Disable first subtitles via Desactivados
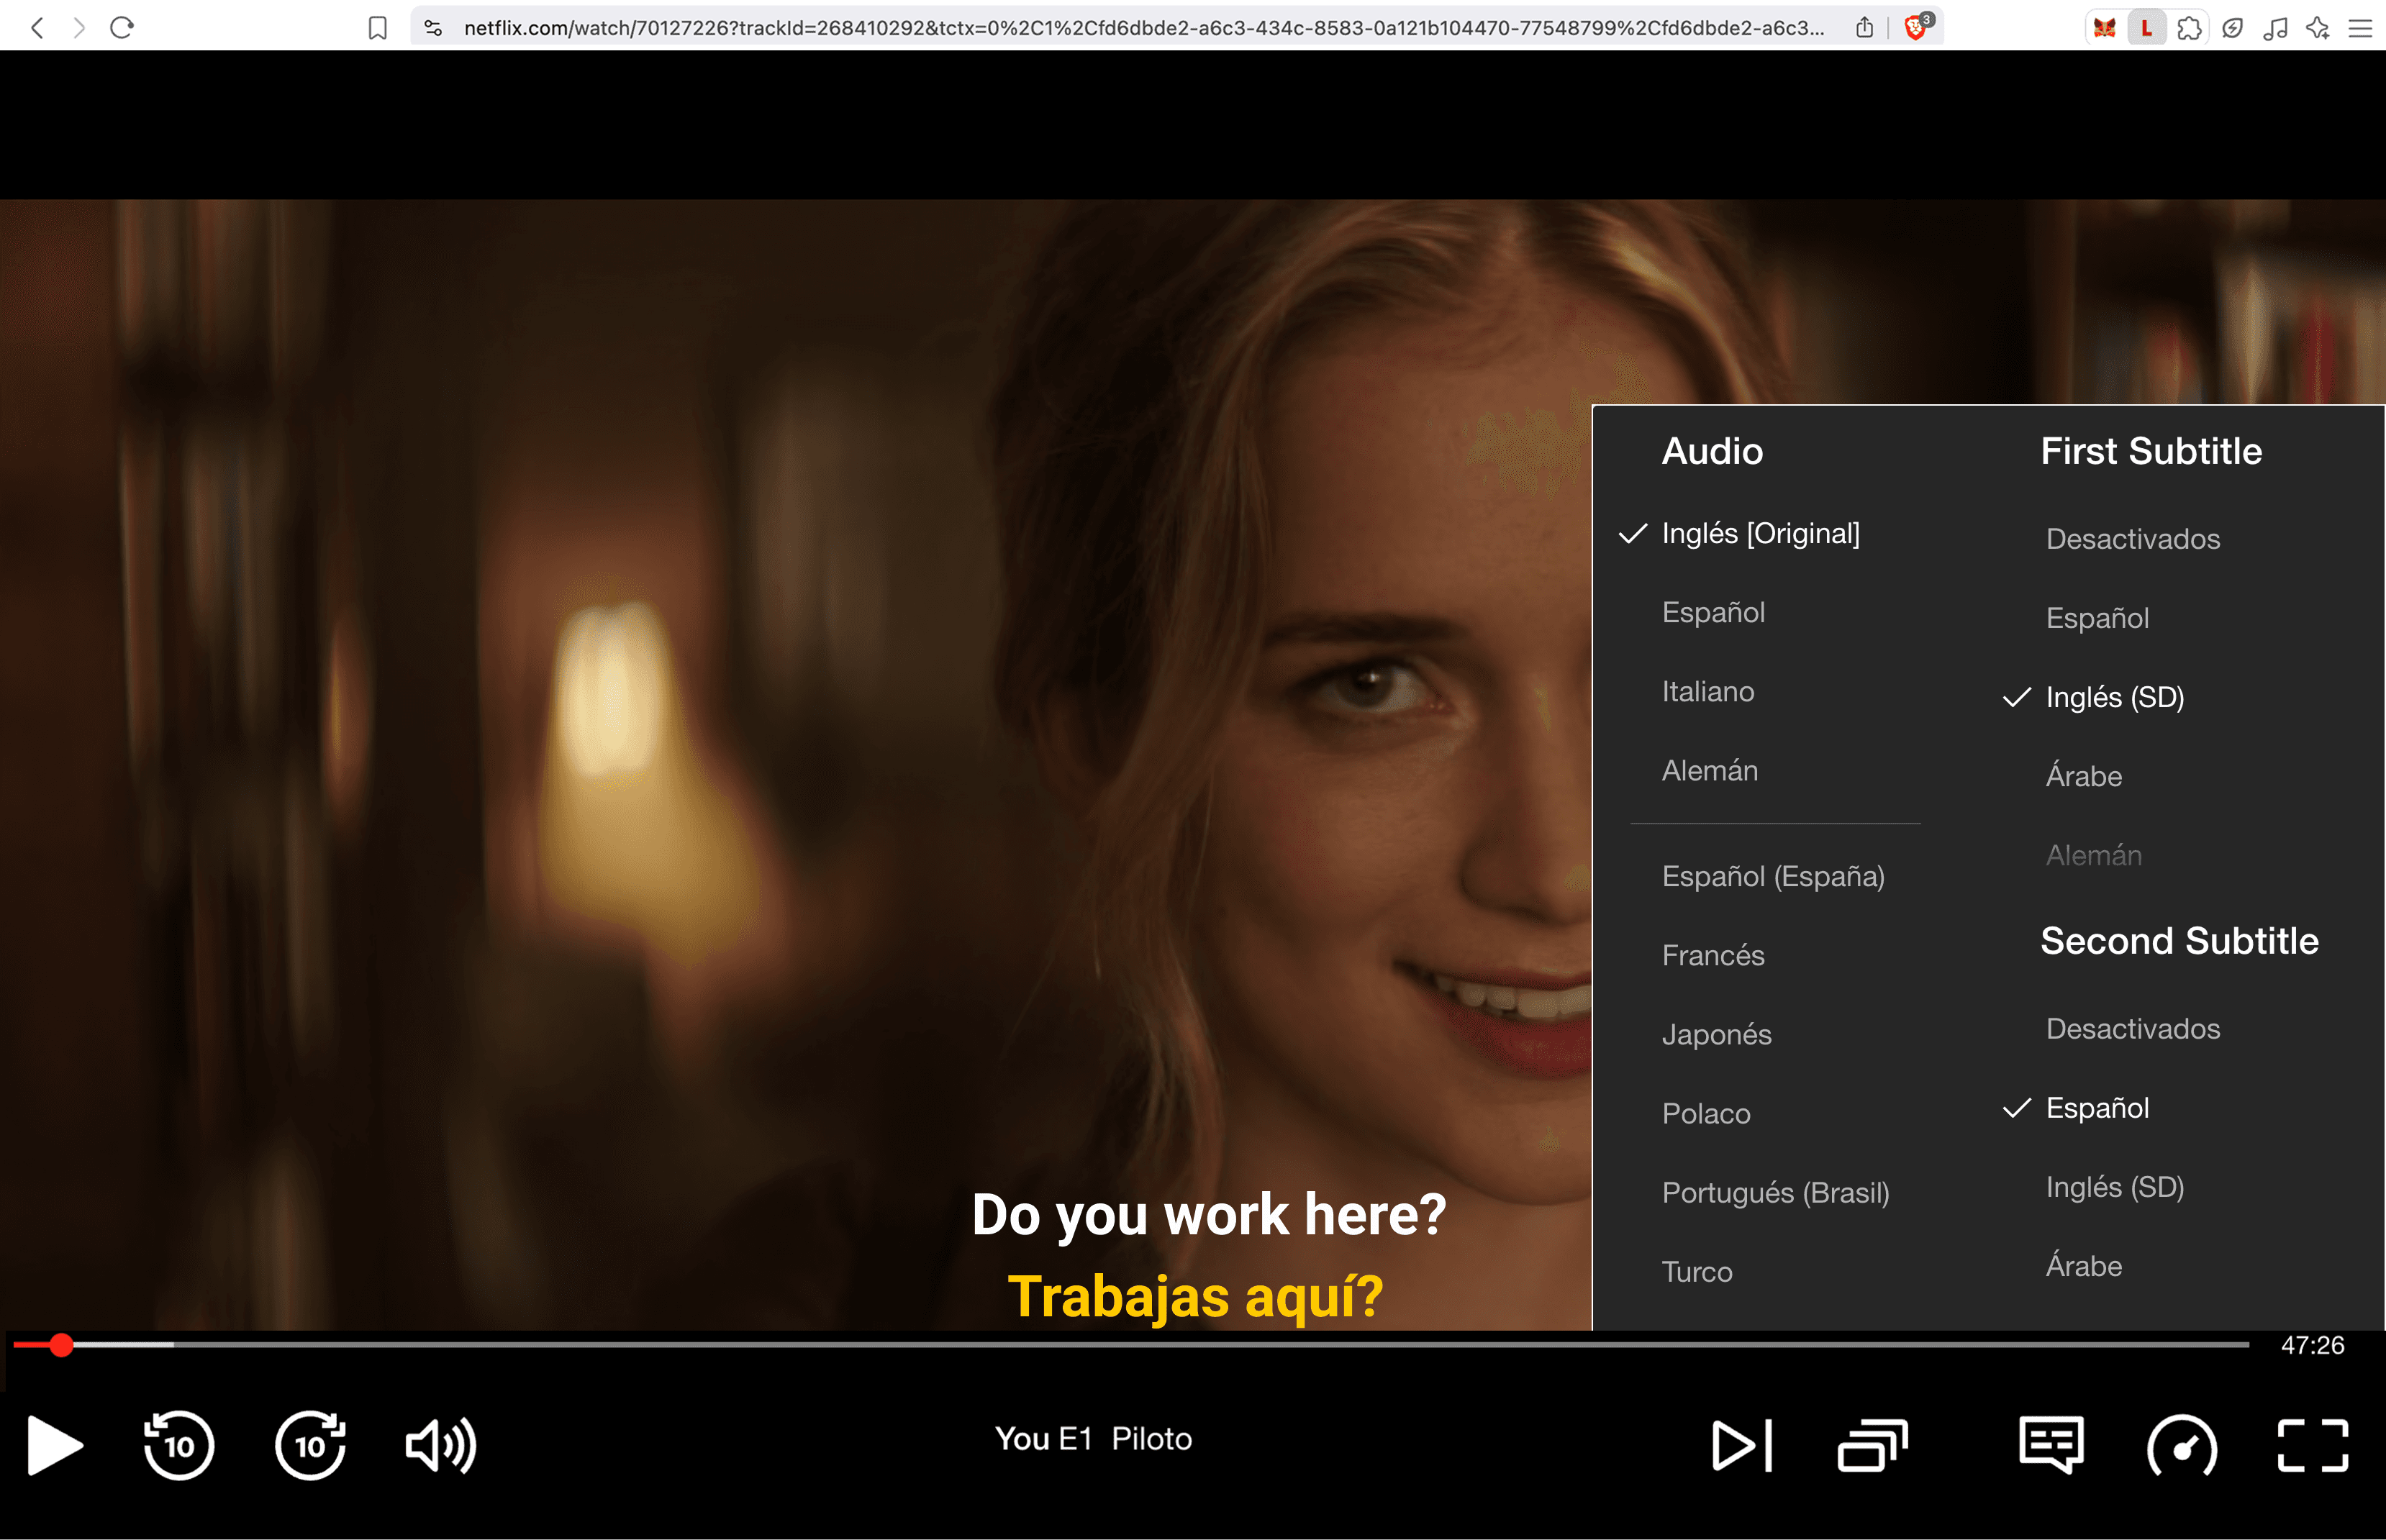This screenshot has height=1540, width=2386. (x=2133, y=539)
